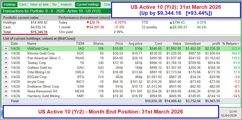242x120 pixels.
Task: Open Kinross Gold Corp row dropdown arrow
Action: (x=6, y=53)
